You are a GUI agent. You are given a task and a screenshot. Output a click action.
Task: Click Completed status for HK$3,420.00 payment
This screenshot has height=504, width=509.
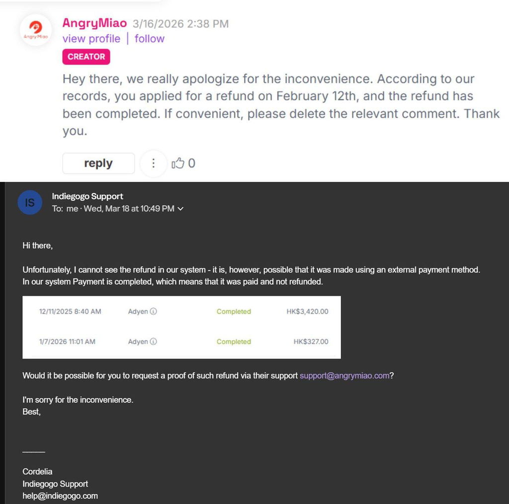pyautogui.click(x=234, y=311)
